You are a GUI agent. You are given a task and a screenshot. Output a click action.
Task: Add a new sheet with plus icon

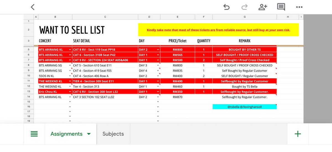(298, 134)
